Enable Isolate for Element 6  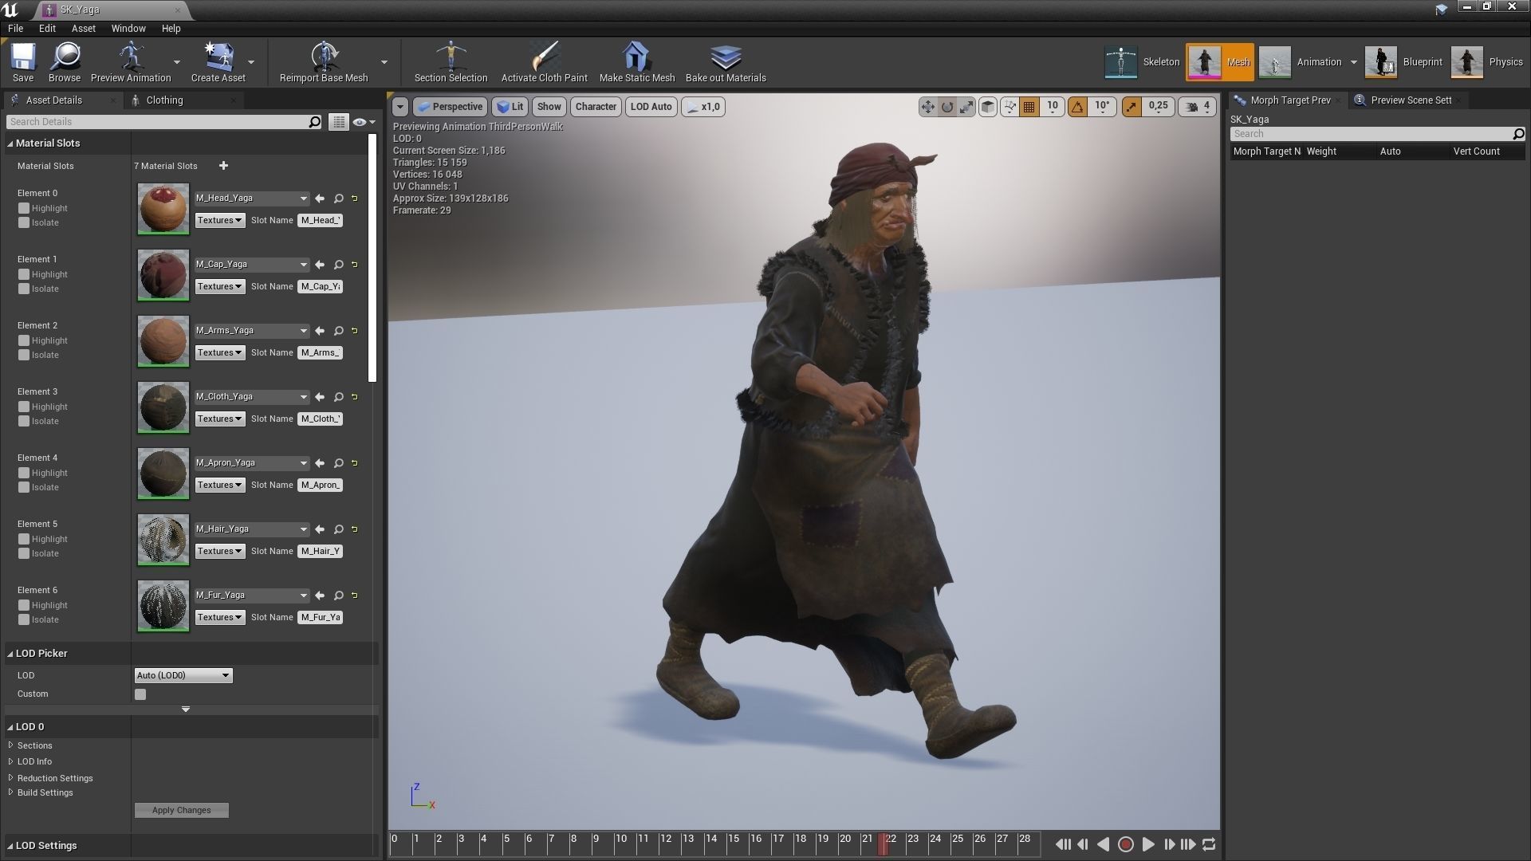[24, 619]
